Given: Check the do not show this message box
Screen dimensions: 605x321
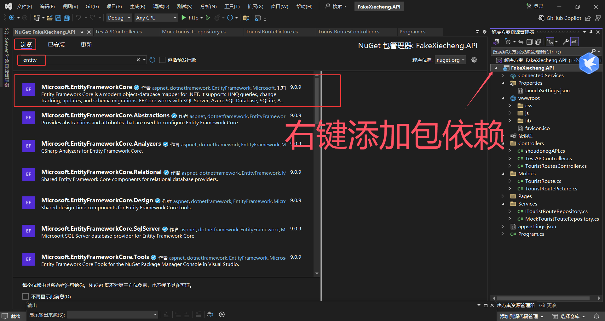Looking at the screenshot, I should pyautogui.click(x=26, y=296).
